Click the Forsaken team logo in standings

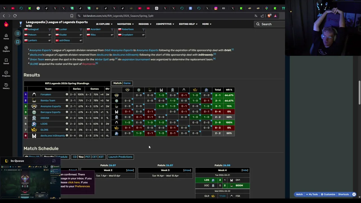click(34, 94)
